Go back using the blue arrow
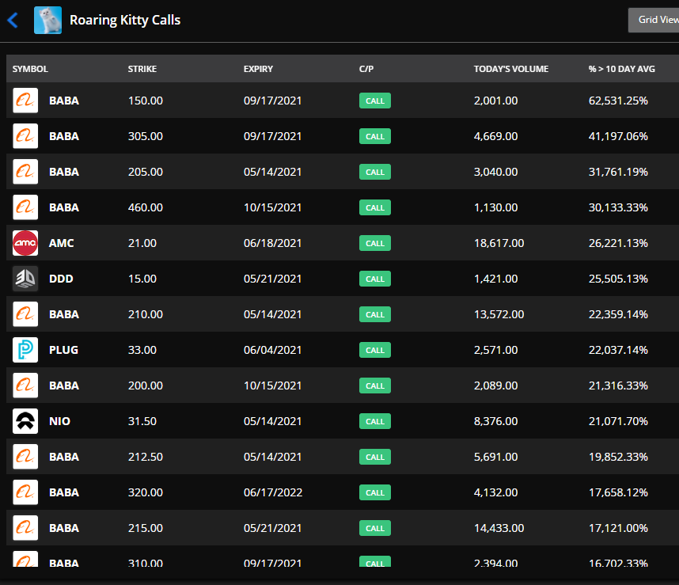Image resolution: width=679 pixels, height=585 pixels. click(13, 20)
